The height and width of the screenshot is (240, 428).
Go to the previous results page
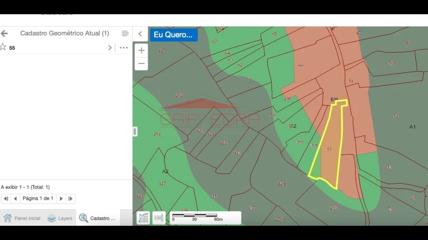point(15,199)
